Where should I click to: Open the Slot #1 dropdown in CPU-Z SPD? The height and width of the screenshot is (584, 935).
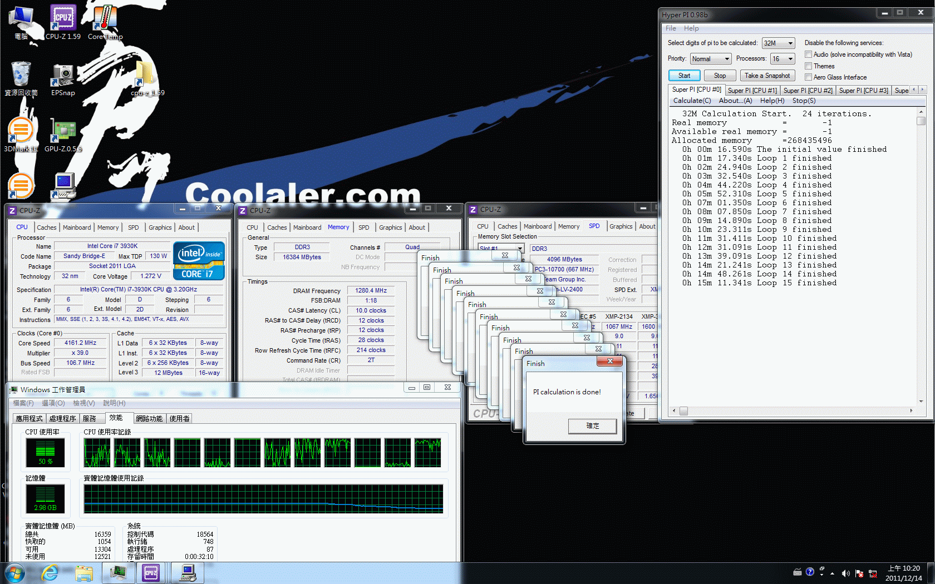501,249
